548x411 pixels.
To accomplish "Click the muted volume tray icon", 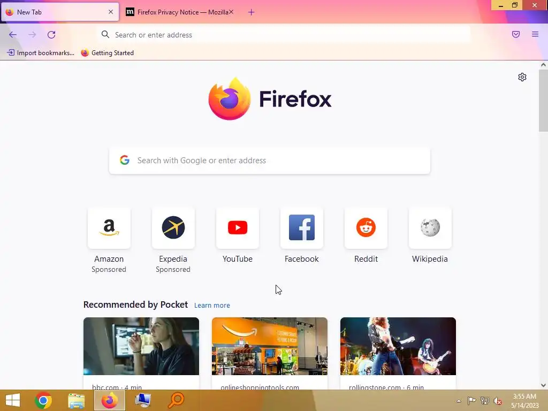I will point(498,401).
